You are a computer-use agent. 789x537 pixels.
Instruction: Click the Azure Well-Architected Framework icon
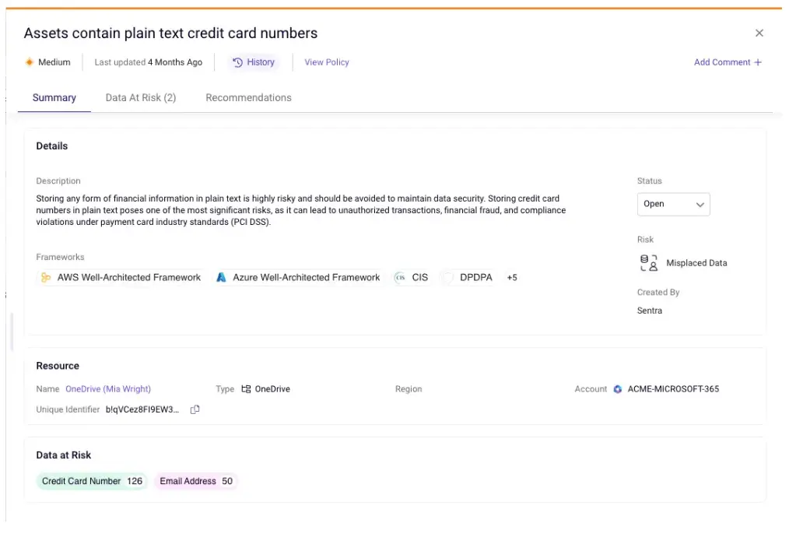[221, 277]
